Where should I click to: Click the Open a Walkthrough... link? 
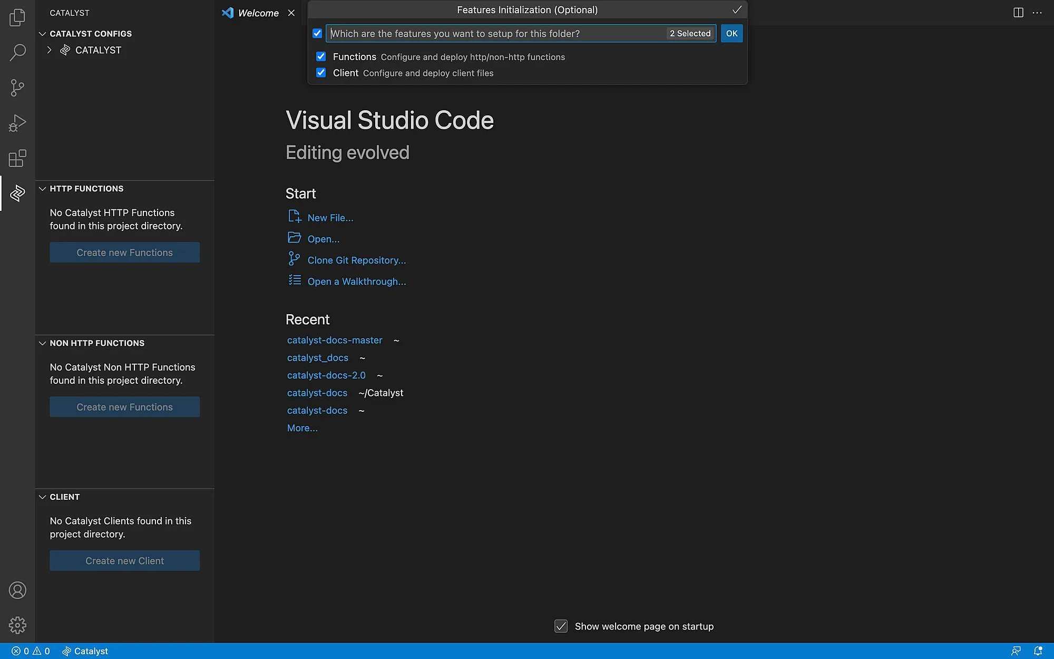(357, 282)
